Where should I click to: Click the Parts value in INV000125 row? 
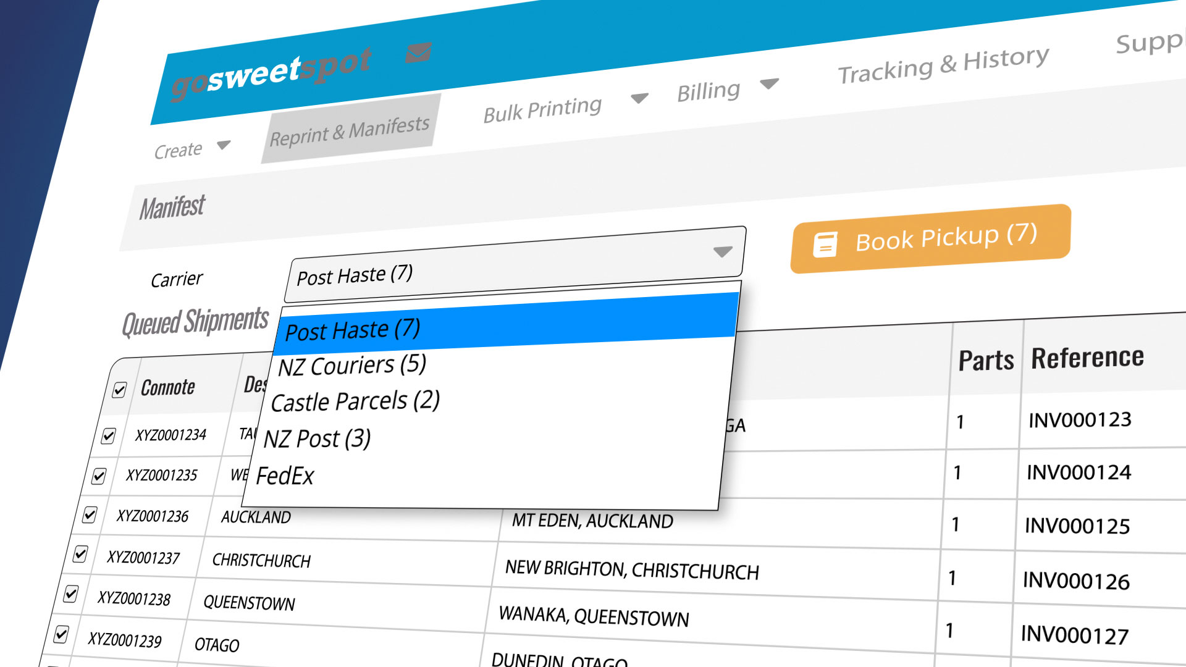tap(956, 524)
